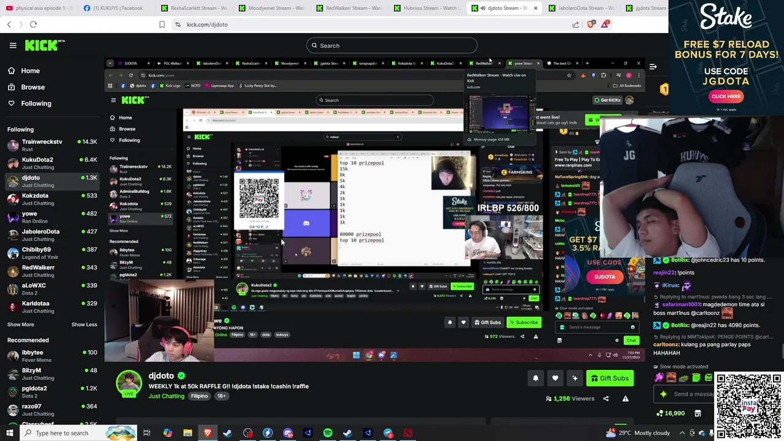The width and height of the screenshot is (784, 441).
Task: Open KukuDota2 channel in sidebar
Action: coord(52,163)
